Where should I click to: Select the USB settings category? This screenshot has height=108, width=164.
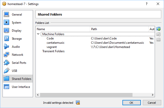point(14,71)
